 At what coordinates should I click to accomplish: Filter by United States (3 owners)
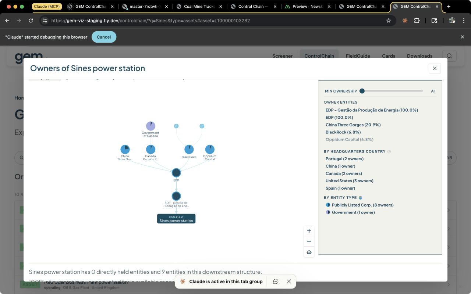pos(350,181)
